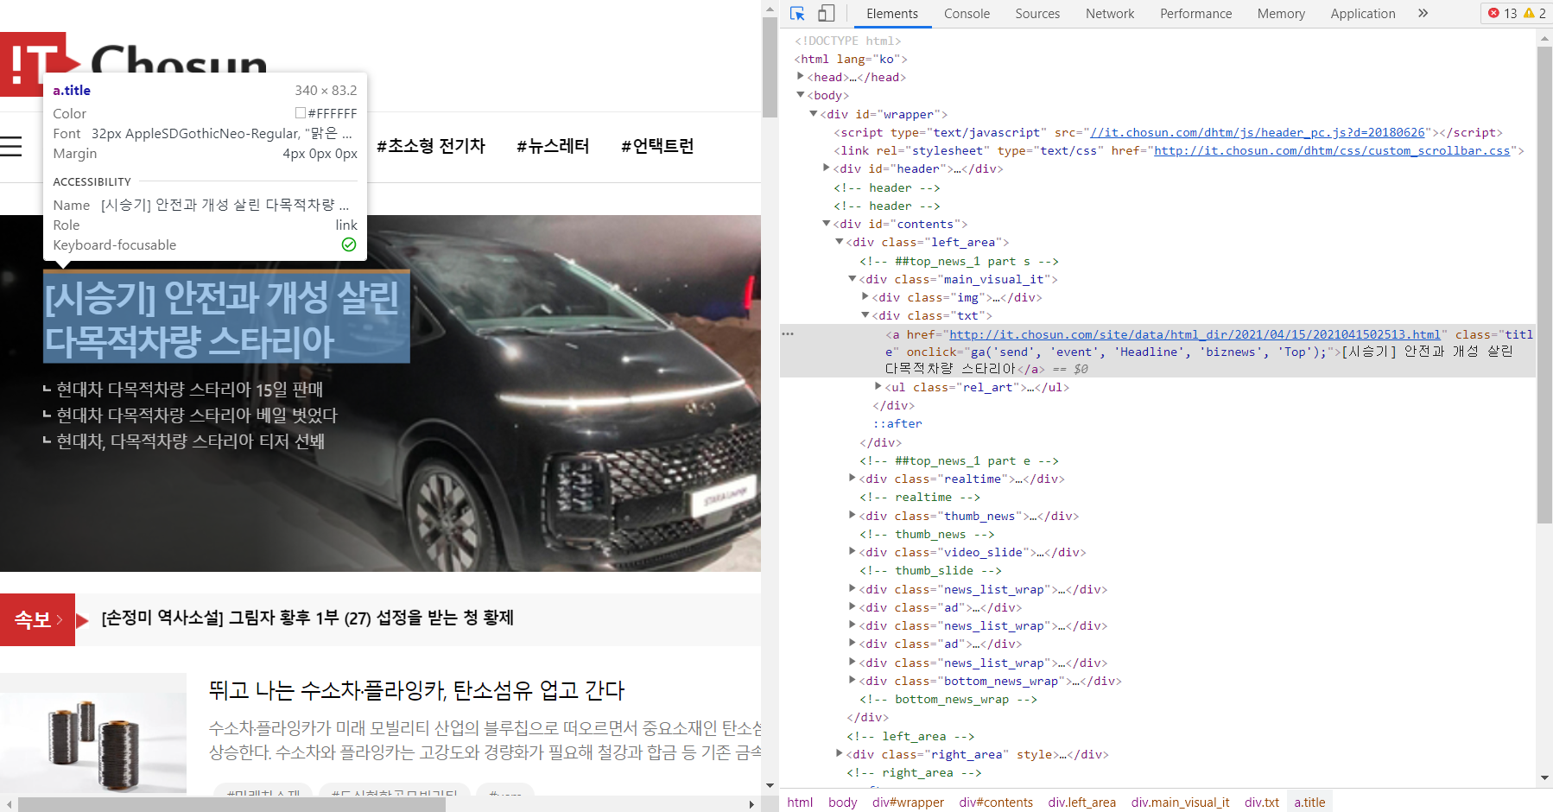
Task: Select the ::after pseudo-element row
Action: pos(897,423)
